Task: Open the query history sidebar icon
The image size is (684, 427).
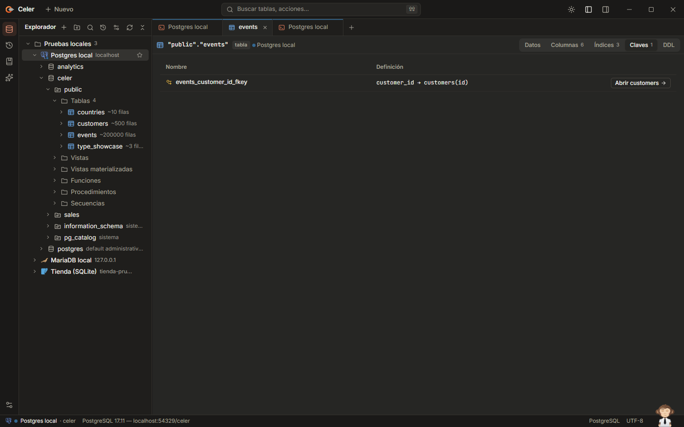Action: (x=9, y=45)
